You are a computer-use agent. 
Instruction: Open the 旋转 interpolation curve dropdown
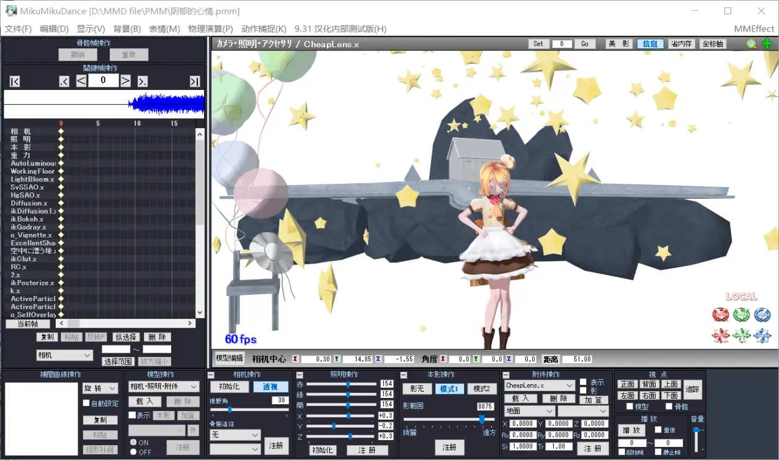point(100,388)
